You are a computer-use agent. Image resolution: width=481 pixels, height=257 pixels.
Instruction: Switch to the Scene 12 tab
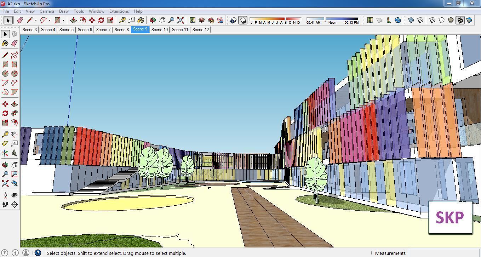tap(201, 30)
